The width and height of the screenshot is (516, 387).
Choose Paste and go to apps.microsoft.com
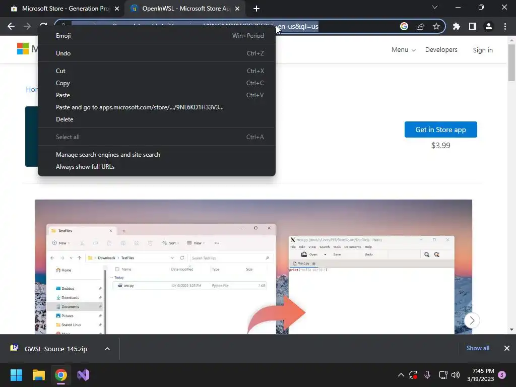click(157, 107)
